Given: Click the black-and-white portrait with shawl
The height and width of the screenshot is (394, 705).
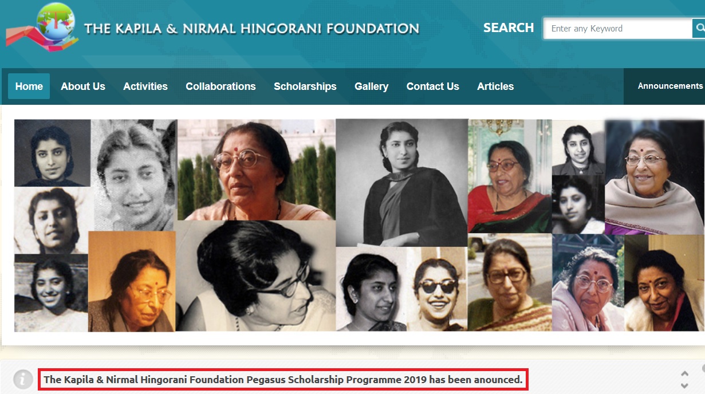Looking at the screenshot, I should point(401,182).
